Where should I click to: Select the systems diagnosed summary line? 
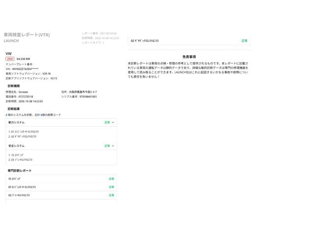(x=33, y=115)
